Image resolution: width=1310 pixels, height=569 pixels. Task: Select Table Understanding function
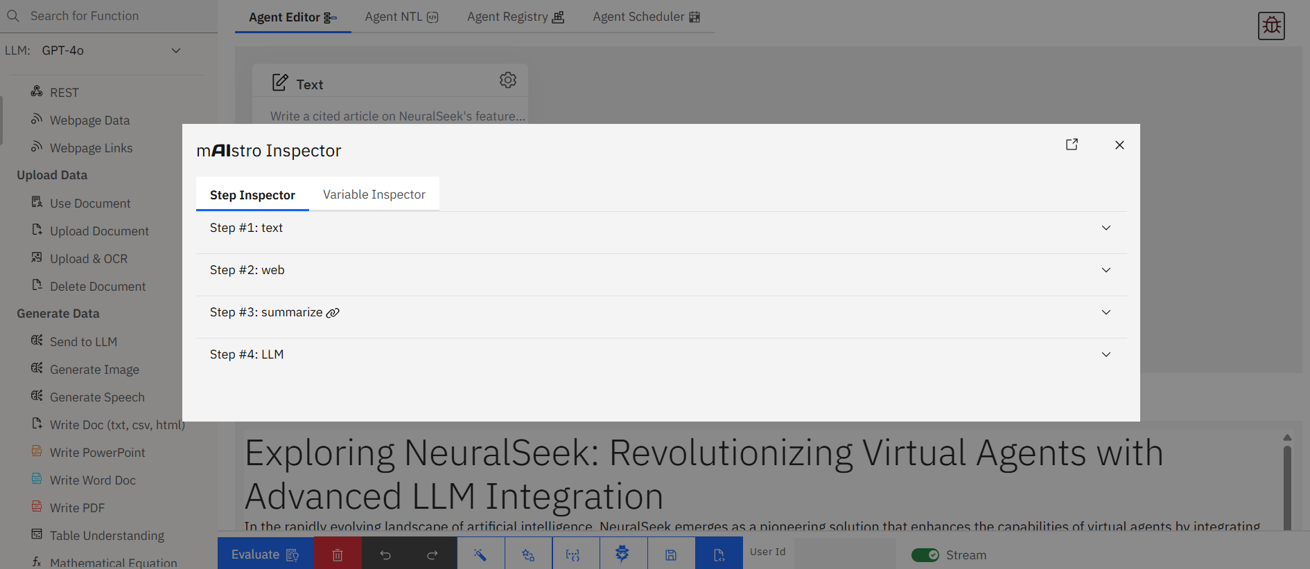pyautogui.click(x=107, y=535)
